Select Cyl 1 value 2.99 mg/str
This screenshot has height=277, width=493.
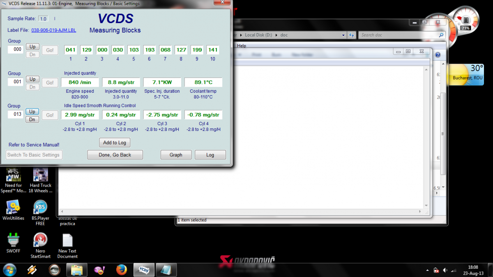tap(80, 115)
